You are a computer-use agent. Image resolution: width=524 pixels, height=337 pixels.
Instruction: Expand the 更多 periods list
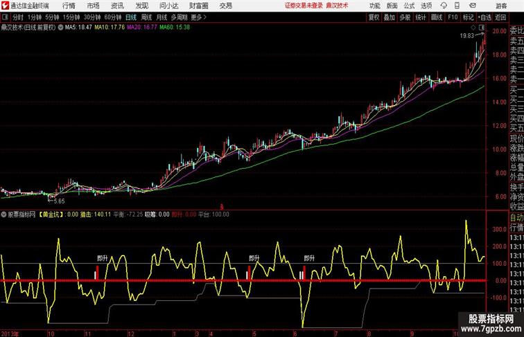click(198, 17)
